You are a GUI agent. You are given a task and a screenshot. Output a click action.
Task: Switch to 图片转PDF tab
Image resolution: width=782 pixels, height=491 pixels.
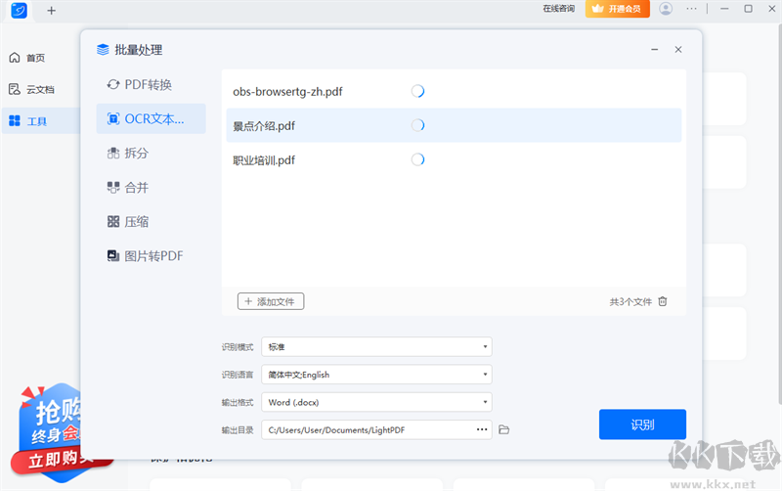pos(145,256)
